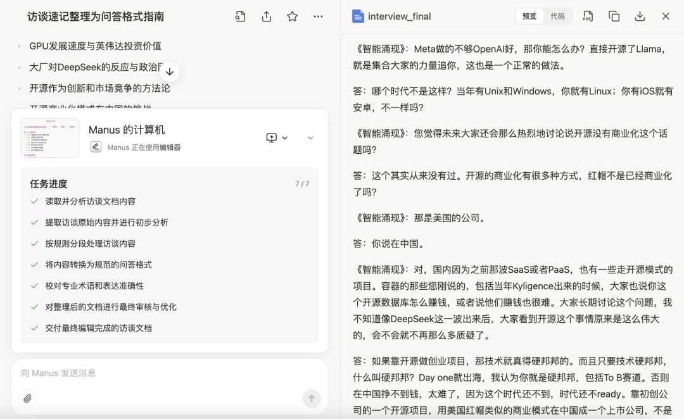Click the checkmark for 校对专业术语和表达准确性
The image size is (684, 419).
click(x=35, y=285)
